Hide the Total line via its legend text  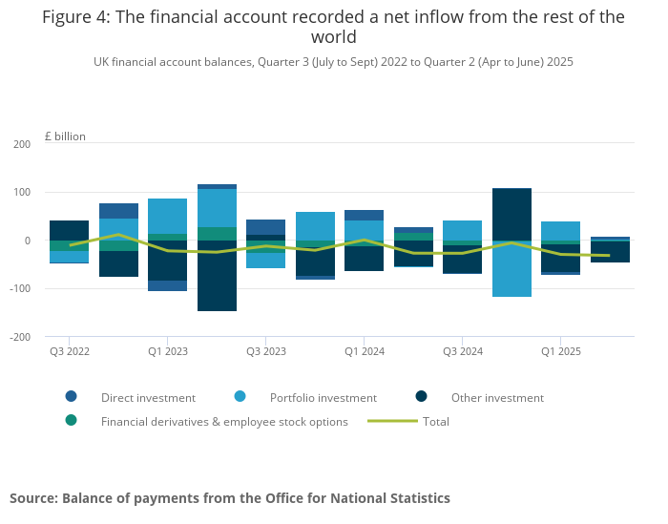tap(436, 421)
